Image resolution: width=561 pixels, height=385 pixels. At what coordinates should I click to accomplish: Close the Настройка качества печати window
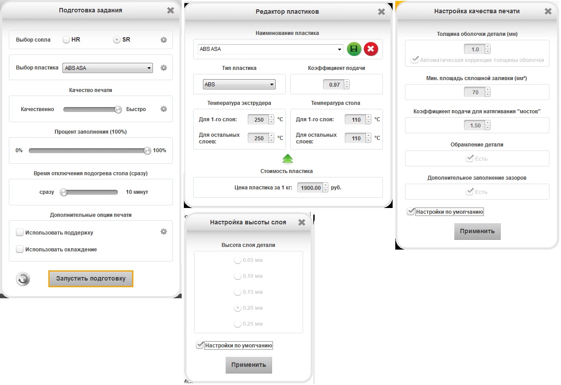(x=549, y=12)
